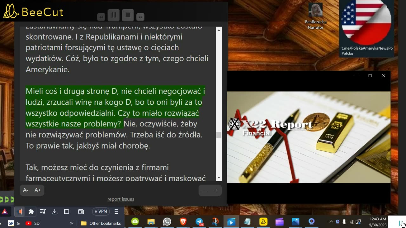406x228 pixels.
Task: Click the BeeCut logo
Action: pos(33,11)
